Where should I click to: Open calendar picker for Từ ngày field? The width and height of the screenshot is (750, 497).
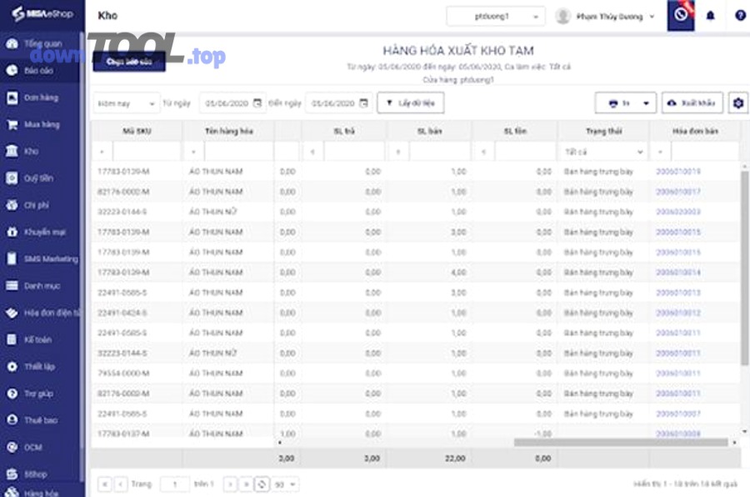(x=257, y=103)
